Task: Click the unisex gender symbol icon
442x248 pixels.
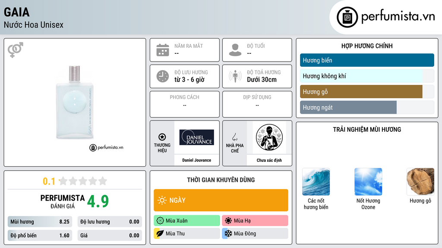Action: point(16,50)
